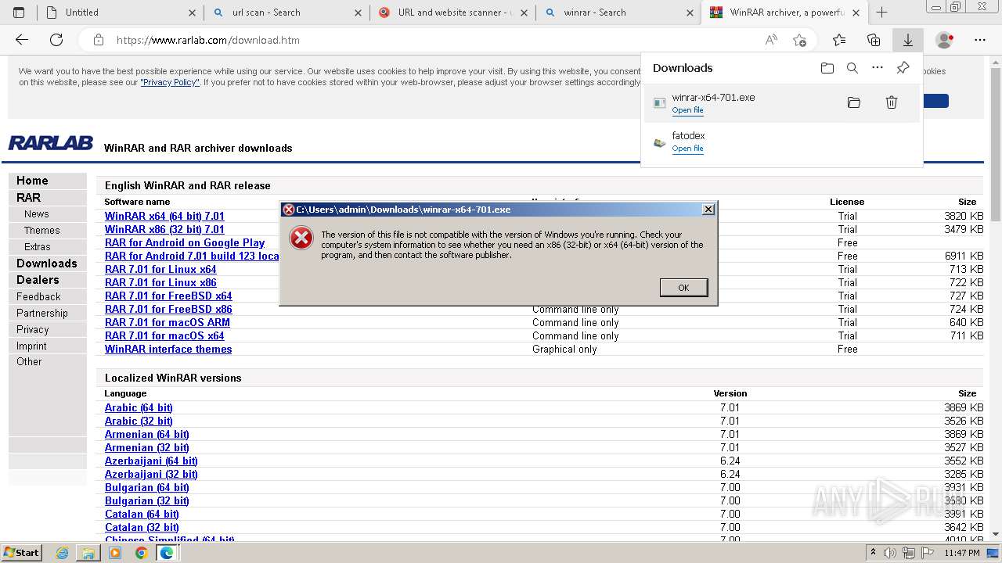Download RAR 7.01 for macOS ARM
The width and height of the screenshot is (1002, 563).
[168, 323]
